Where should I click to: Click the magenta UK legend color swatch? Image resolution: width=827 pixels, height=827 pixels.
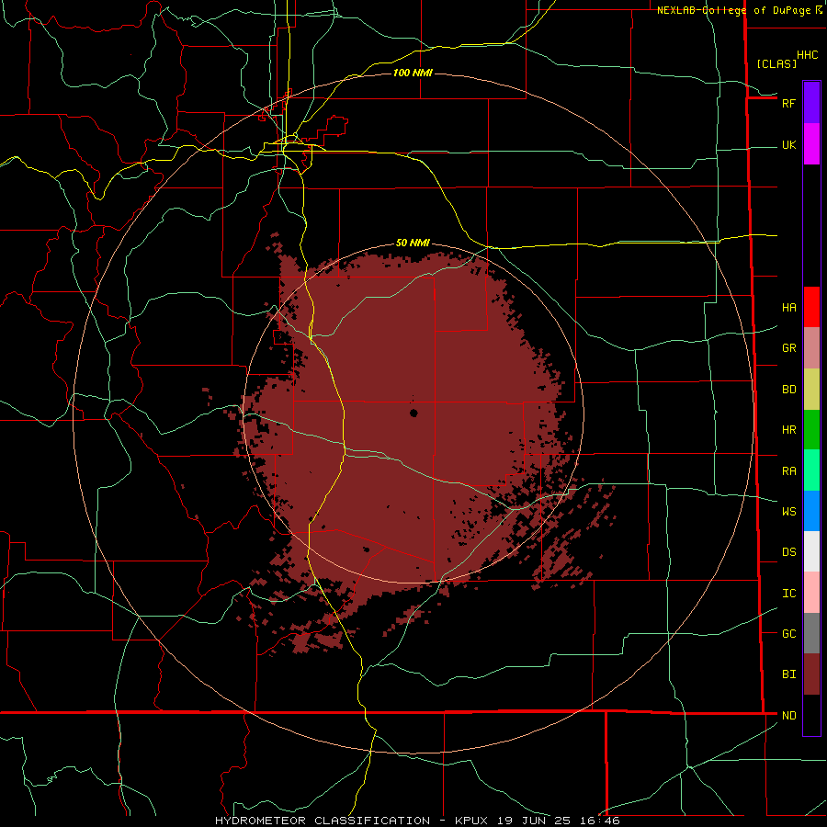pos(811,144)
